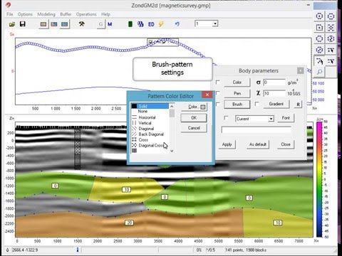Open the Help menu
This screenshot has width=342, height=256.
point(105,14)
